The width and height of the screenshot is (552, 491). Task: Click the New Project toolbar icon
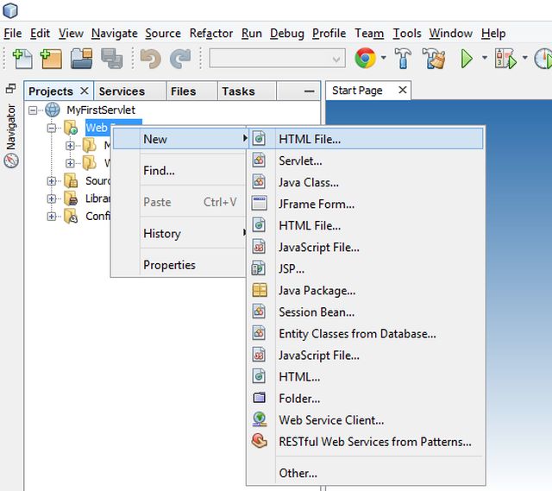pos(51,59)
